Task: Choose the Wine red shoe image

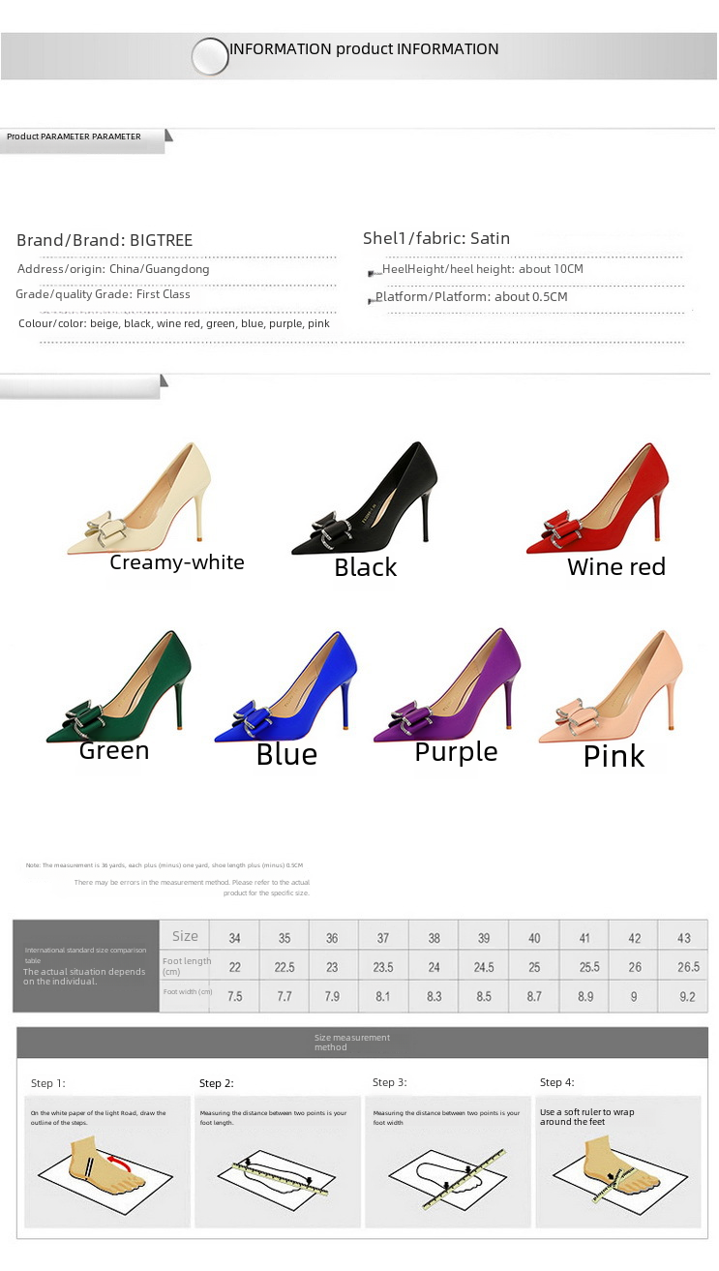Action: click(597, 499)
